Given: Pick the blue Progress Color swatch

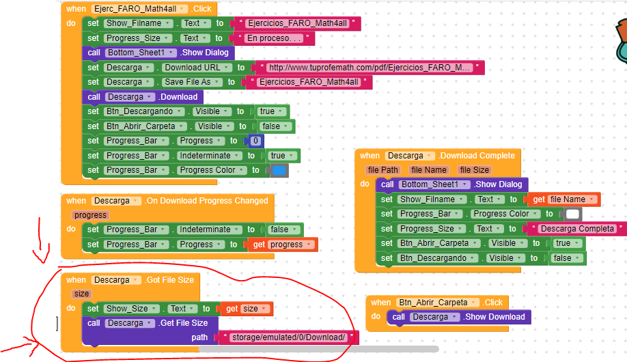Looking at the screenshot, I should 279,170.
